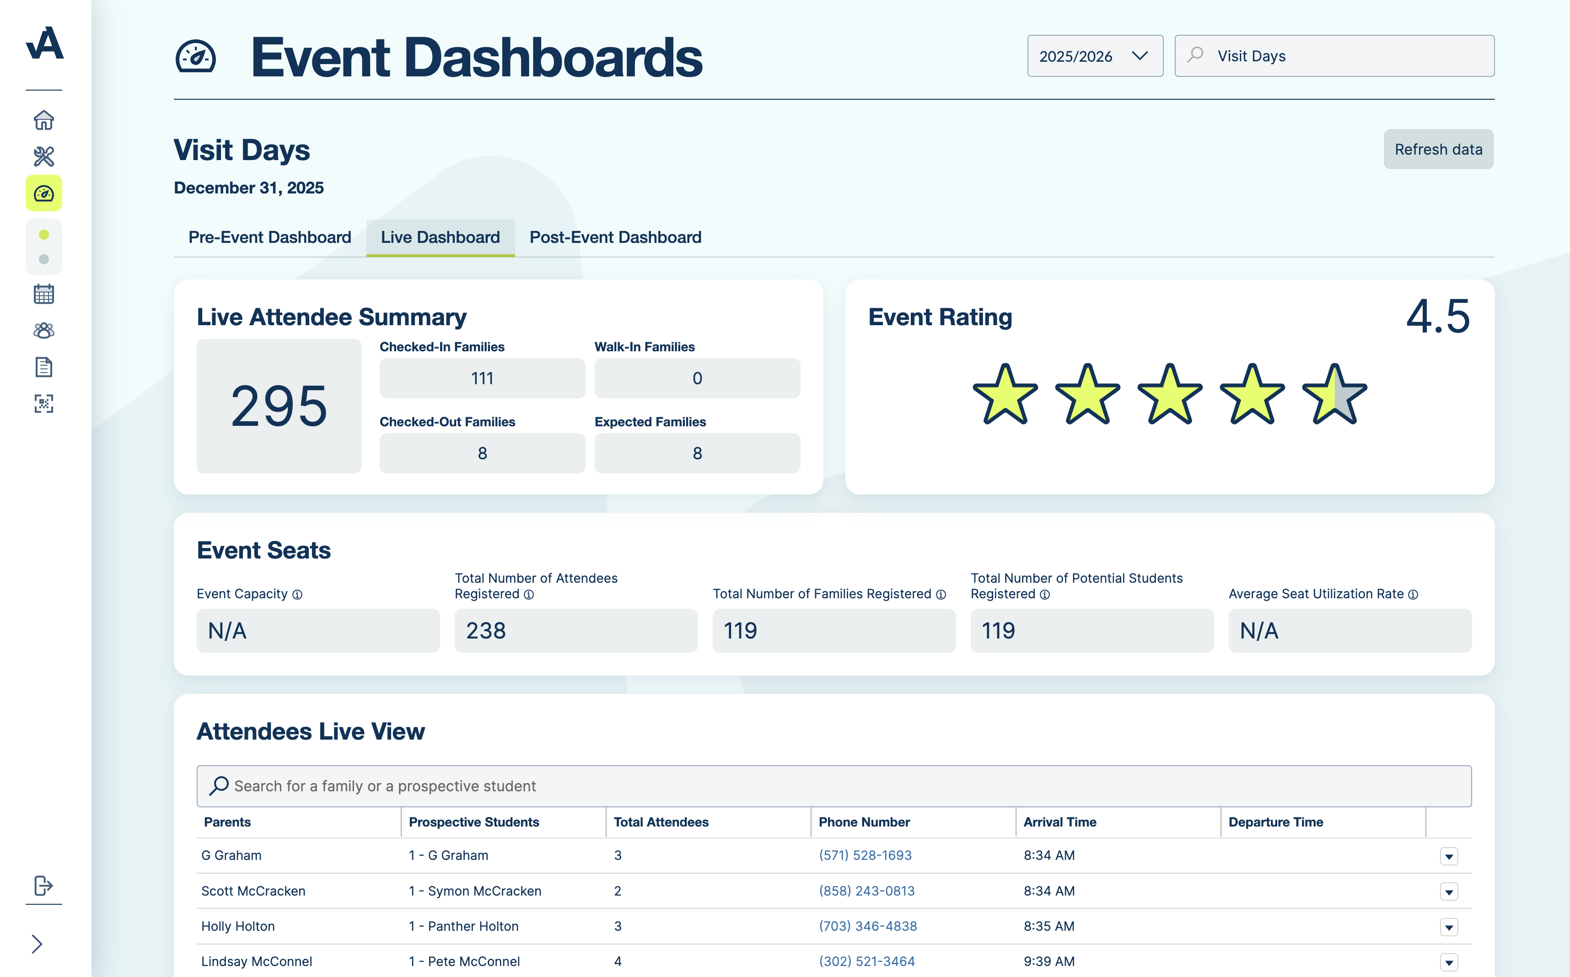Image resolution: width=1570 pixels, height=977 pixels.
Task: Select the green dot sub-item in sidebar
Action: (x=43, y=235)
